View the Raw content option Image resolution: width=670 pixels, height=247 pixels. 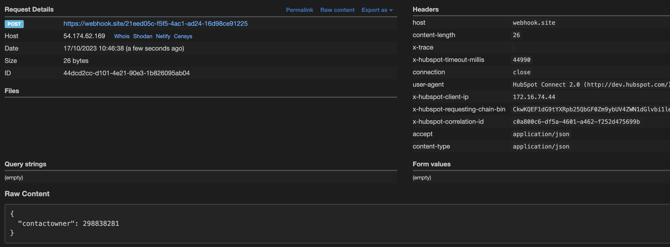pos(337,10)
